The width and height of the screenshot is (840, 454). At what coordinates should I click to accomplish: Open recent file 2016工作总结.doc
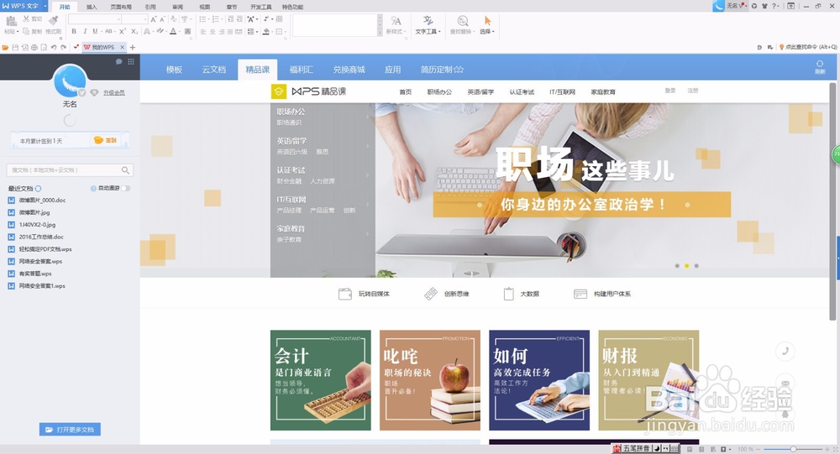pyautogui.click(x=41, y=237)
